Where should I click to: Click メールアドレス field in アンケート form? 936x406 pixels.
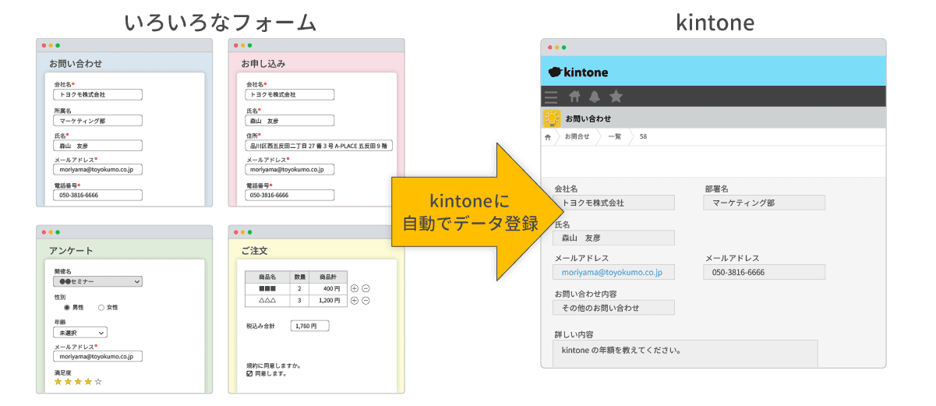pos(97,356)
